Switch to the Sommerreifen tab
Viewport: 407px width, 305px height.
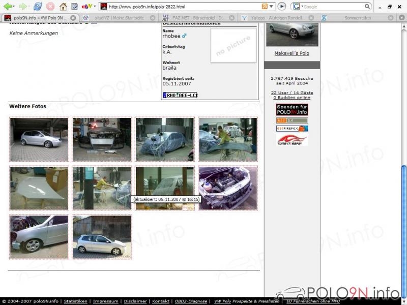(358, 18)
